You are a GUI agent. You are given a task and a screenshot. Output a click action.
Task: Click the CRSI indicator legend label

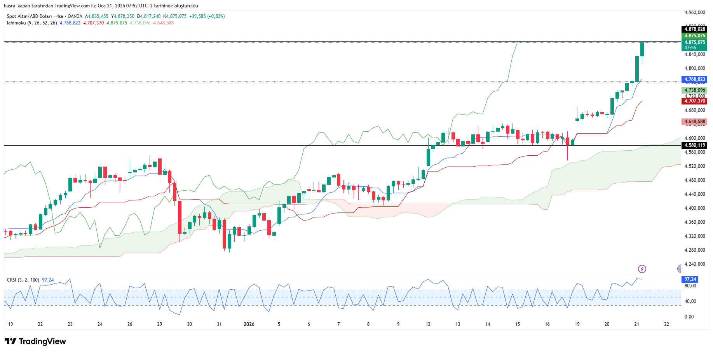(x=23, y=280)
